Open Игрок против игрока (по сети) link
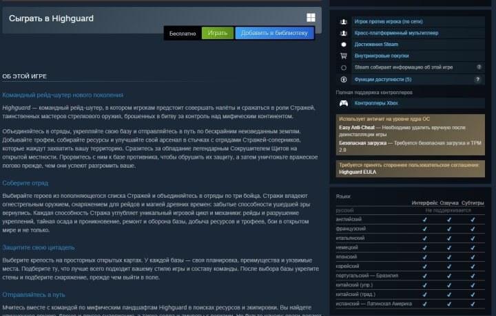The height and width of the screenshot is (316, 496). coord(389,21)
